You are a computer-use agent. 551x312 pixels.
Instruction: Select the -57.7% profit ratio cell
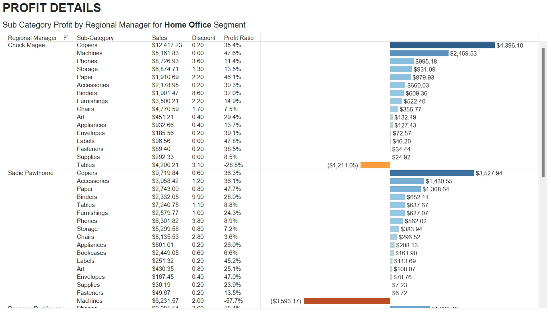coord(233,301)
